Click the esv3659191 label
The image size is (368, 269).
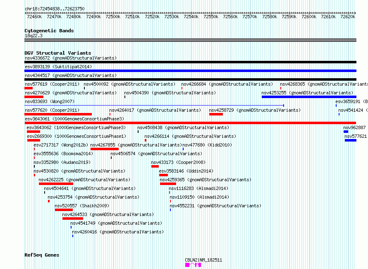coord(351,101)
